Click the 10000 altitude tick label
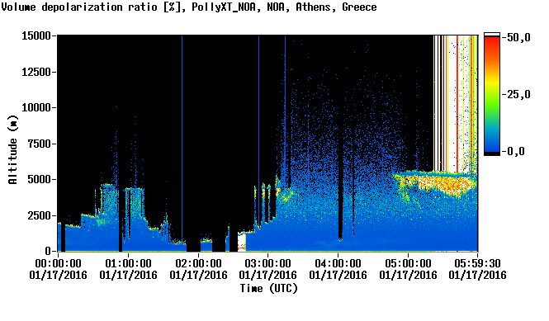This screenshot has width=549, height=321. coord(36,107)
